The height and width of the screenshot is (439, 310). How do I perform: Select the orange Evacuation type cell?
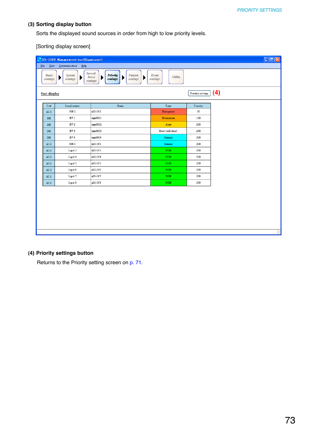[169, 118]
